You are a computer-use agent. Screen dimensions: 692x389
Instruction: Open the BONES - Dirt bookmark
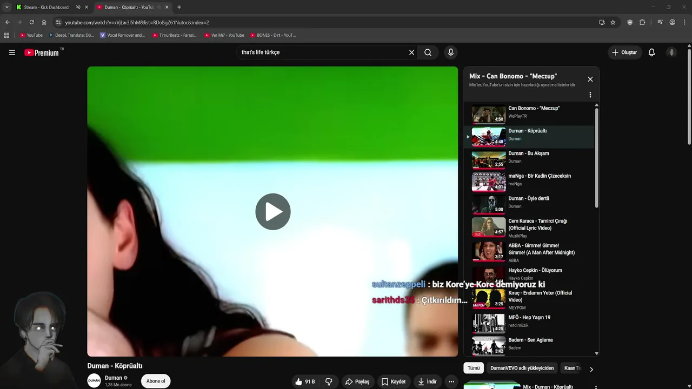tap(273, 35)
